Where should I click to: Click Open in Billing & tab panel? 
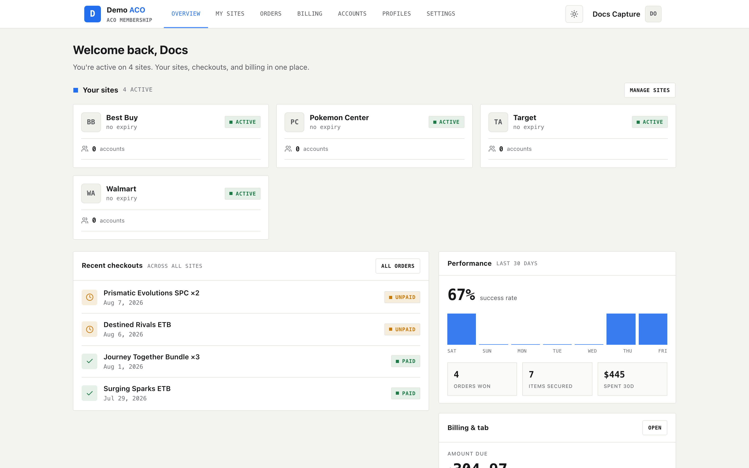(x=655, y=427)
